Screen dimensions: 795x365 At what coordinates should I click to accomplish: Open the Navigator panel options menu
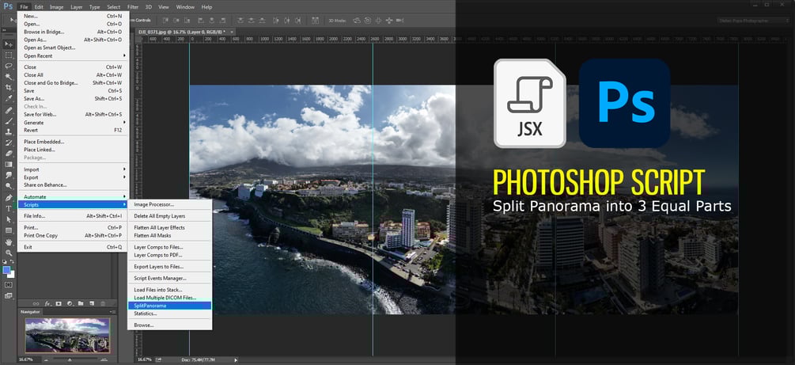(x=113, y=313)
